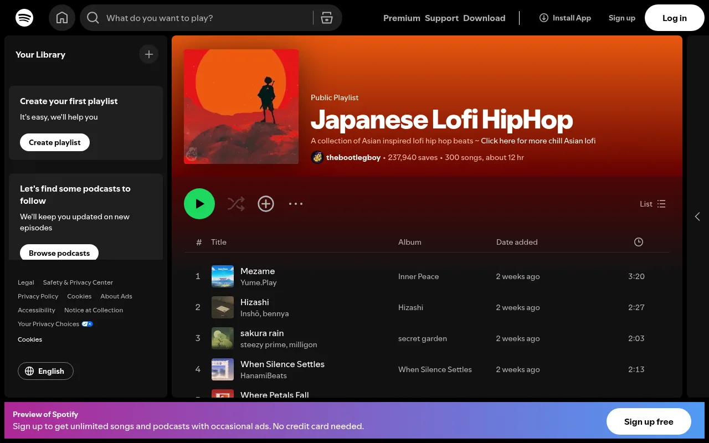Open the Privacy Policy link

(x=38, y=296)
